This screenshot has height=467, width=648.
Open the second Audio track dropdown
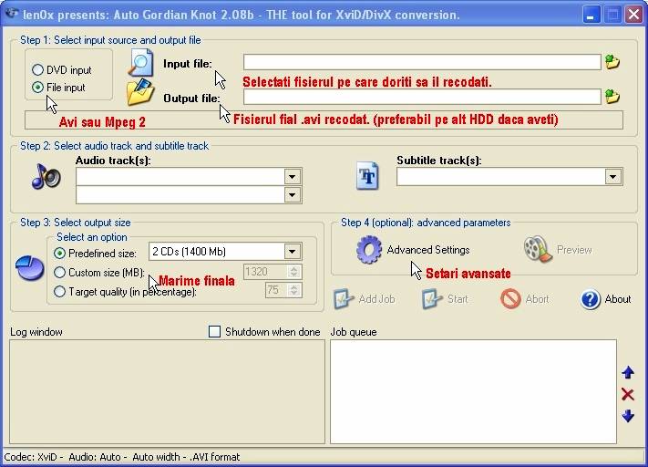point(293,195)
